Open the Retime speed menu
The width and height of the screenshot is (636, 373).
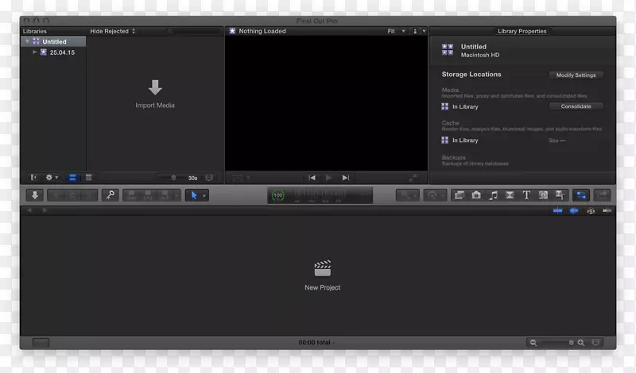[x=435, y=195]
